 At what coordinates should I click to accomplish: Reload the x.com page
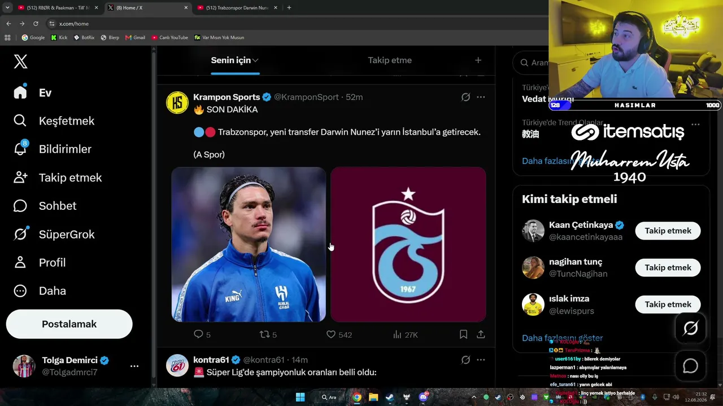click(x=36, y=24)
